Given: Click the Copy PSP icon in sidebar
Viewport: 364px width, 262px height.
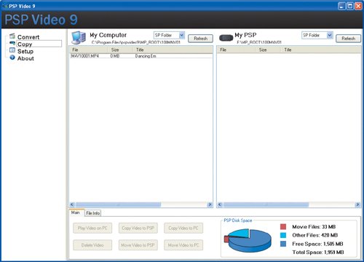Looking at the screenshot, I should 12,43.
